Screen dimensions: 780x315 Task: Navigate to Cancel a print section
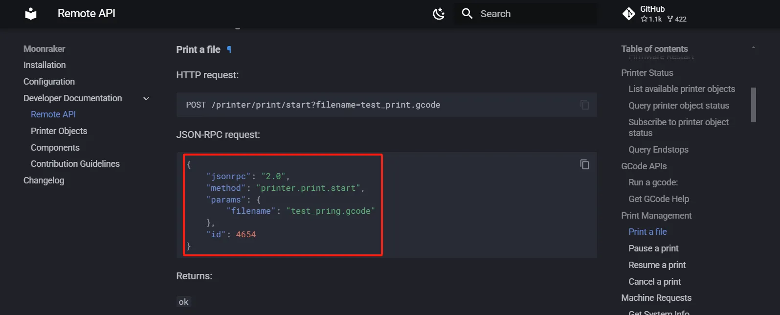point(654,282)
